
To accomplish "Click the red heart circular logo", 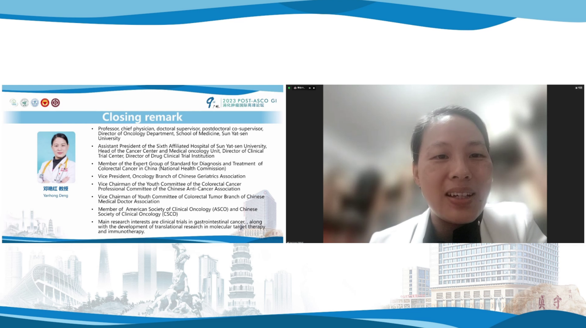I will [45, 102].
